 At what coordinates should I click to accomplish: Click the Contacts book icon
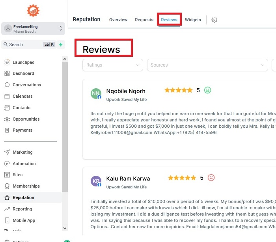point(7,108)
